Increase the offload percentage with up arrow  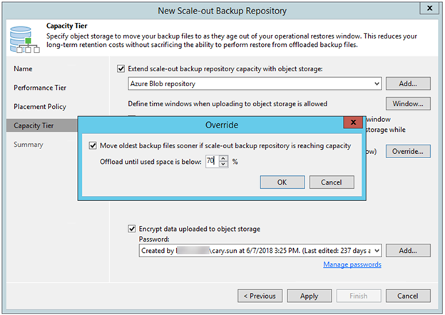pos(223,158)
